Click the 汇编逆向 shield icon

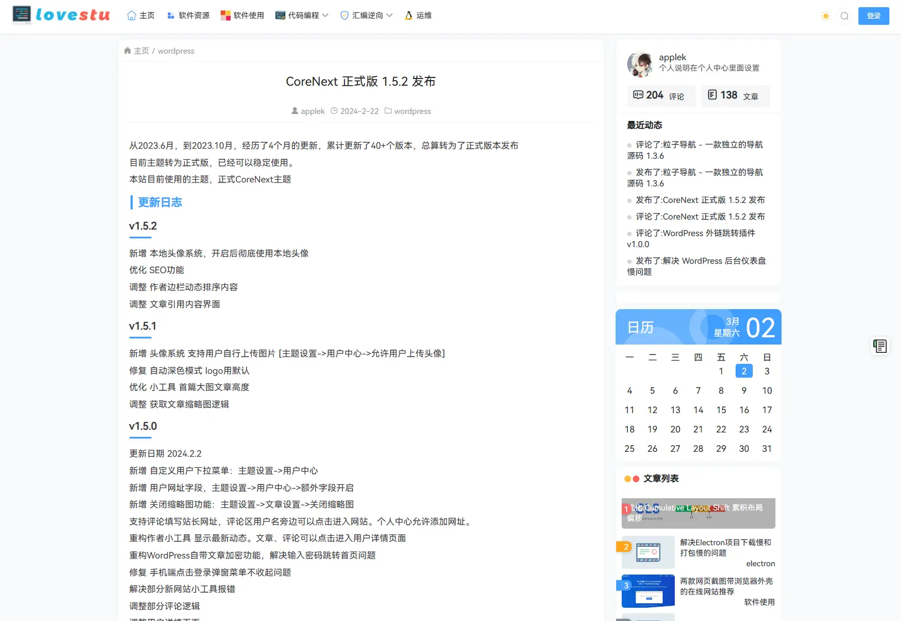tap(344, 15)
